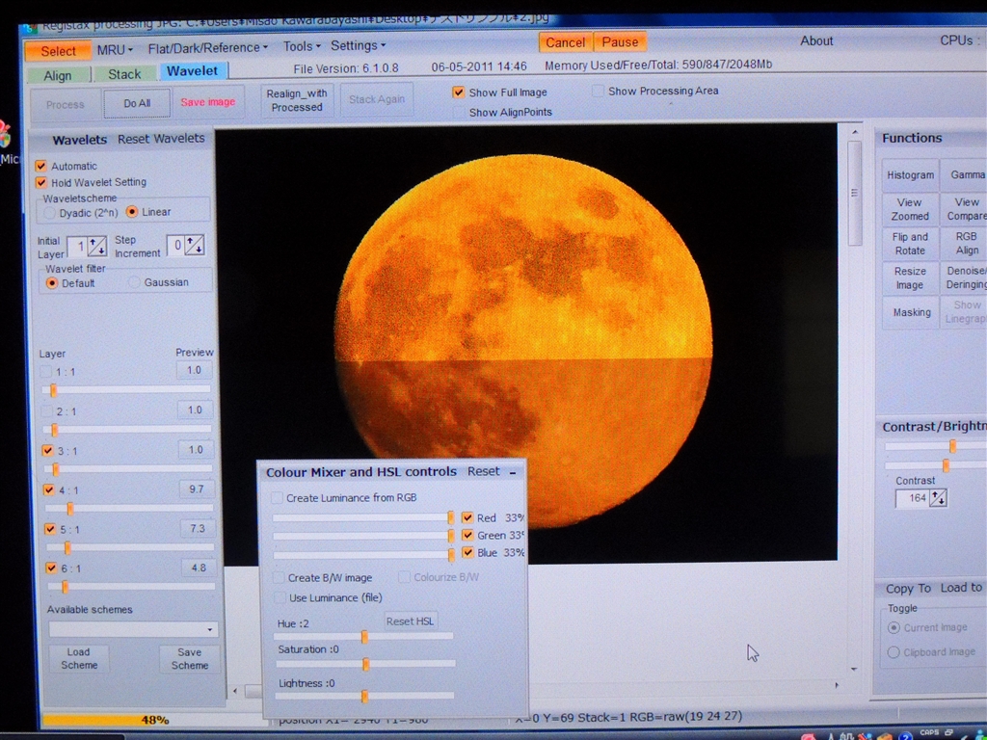
Task: Open the Tools menu
Action: click(302, 46)
